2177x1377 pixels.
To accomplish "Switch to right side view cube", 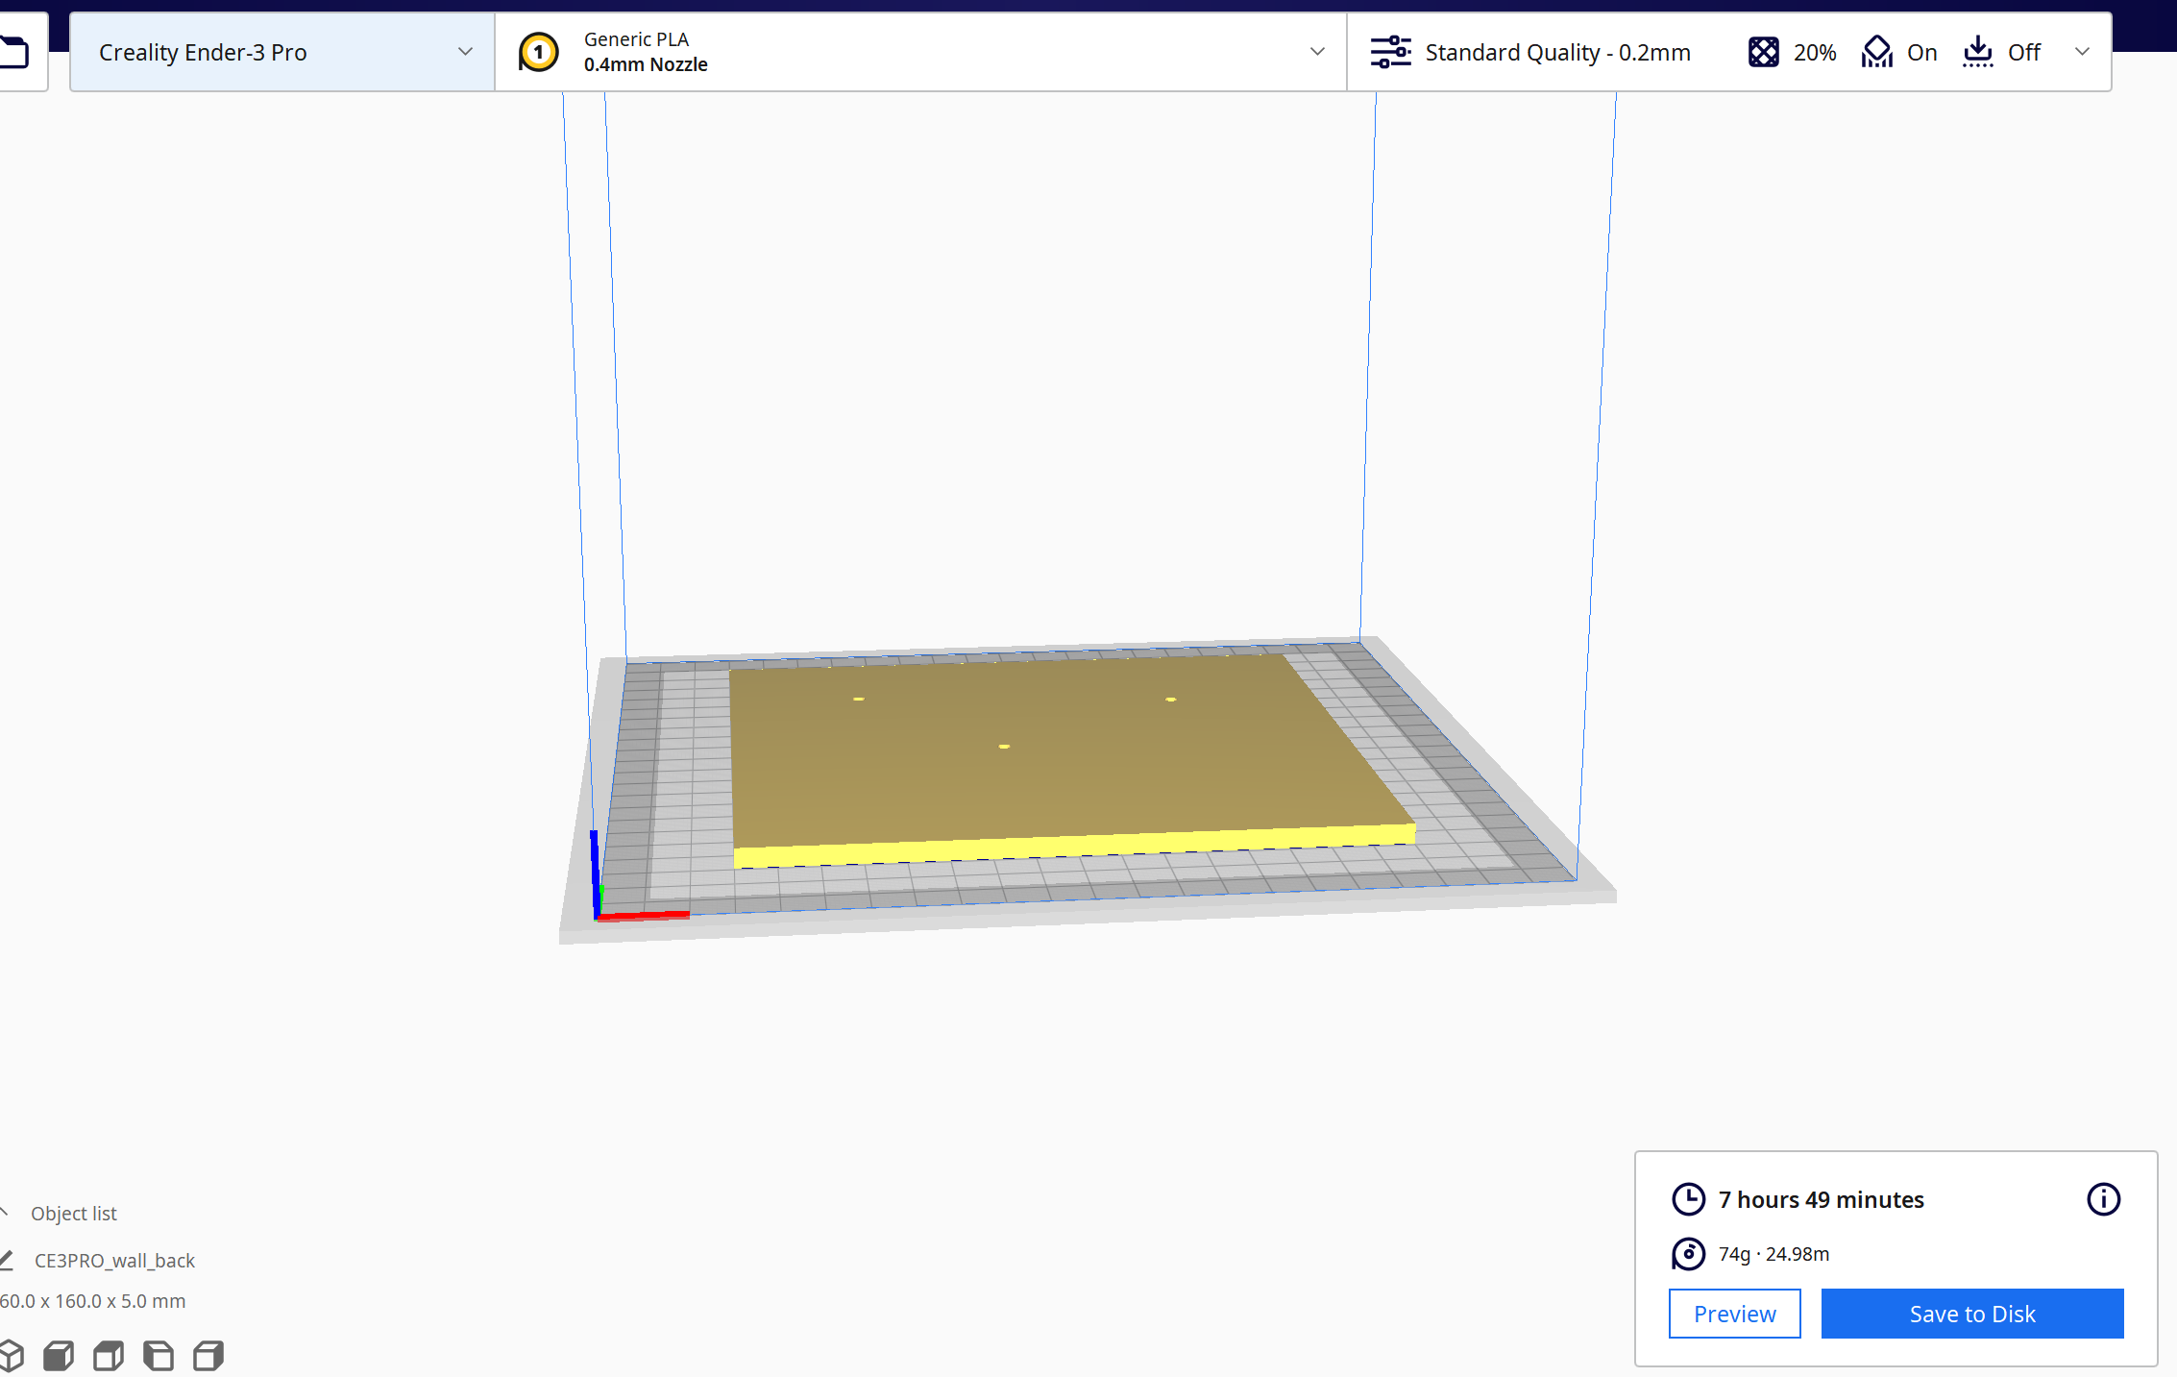I will click(208, 1356).
